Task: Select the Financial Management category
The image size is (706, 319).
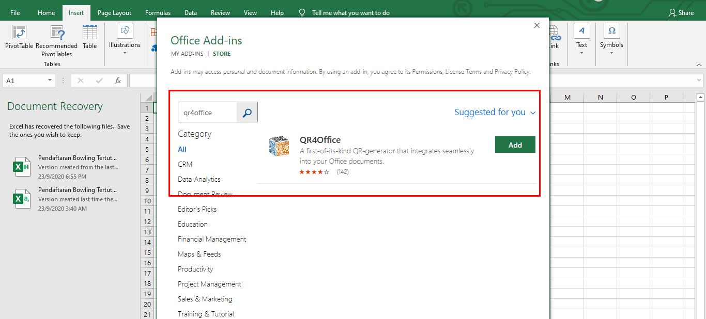Action: click(x=212, y=239)
